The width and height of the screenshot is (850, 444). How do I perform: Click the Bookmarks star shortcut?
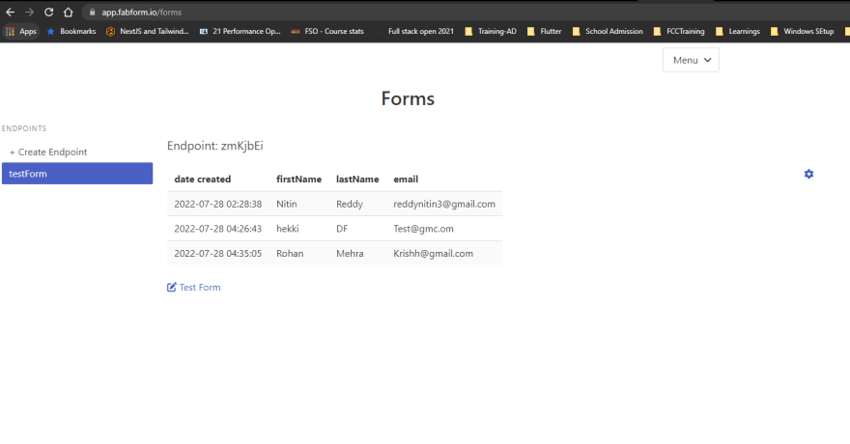[71, 32]
